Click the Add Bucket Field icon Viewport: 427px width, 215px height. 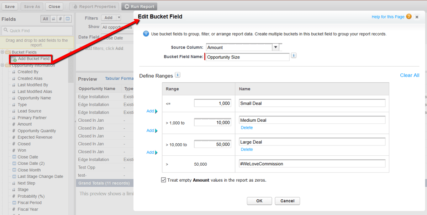(x=15, y=59)
